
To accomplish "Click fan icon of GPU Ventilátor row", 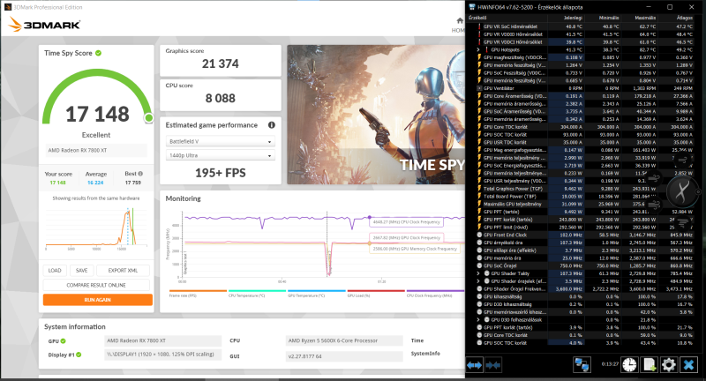I will pos(479,88).
